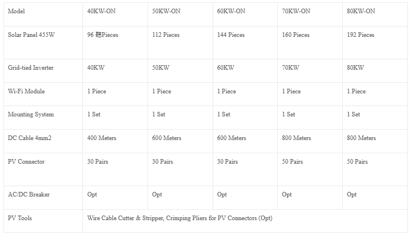
Task: Select the 80KW-ON model header
Action: pyautogui.click(x=361, y=12)
